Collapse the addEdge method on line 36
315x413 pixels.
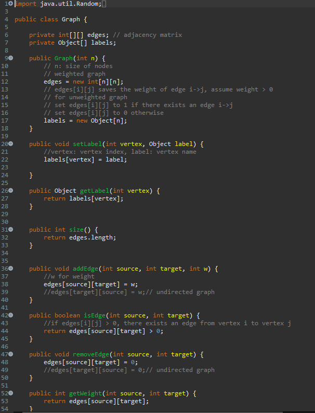click(x=11, y=269)
